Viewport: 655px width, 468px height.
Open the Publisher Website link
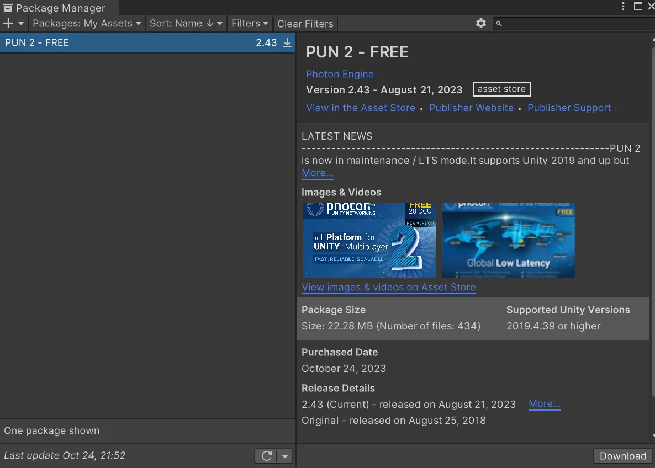(471, 108)
